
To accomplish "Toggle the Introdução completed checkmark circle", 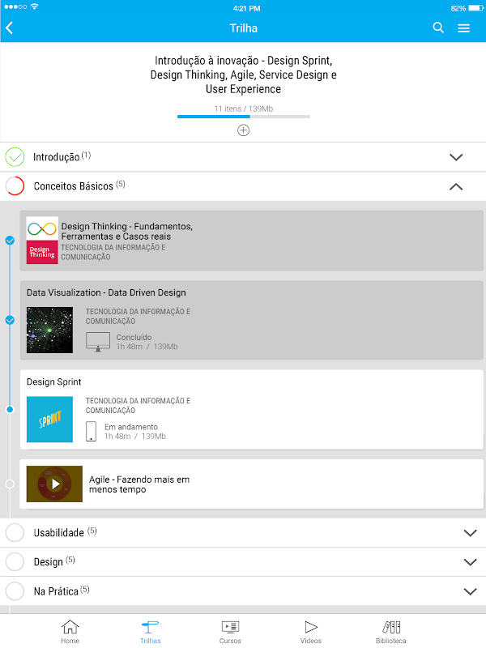I will (15, 157).
